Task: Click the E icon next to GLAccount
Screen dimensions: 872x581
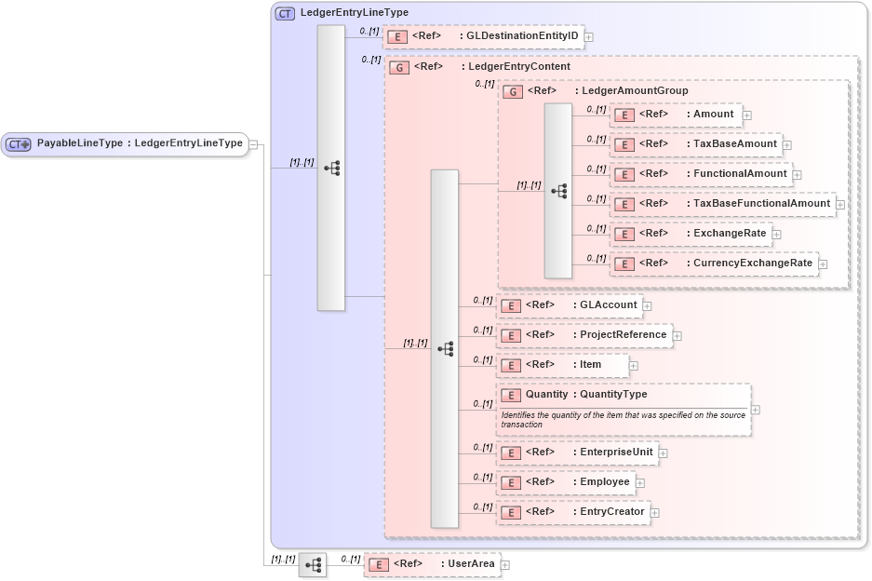Action: point(510,305)
